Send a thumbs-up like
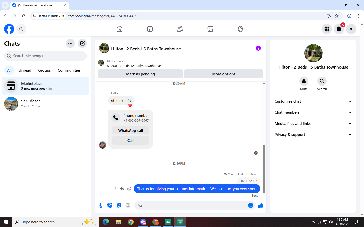Screen dimensions: 364x227 coord(261,205)
